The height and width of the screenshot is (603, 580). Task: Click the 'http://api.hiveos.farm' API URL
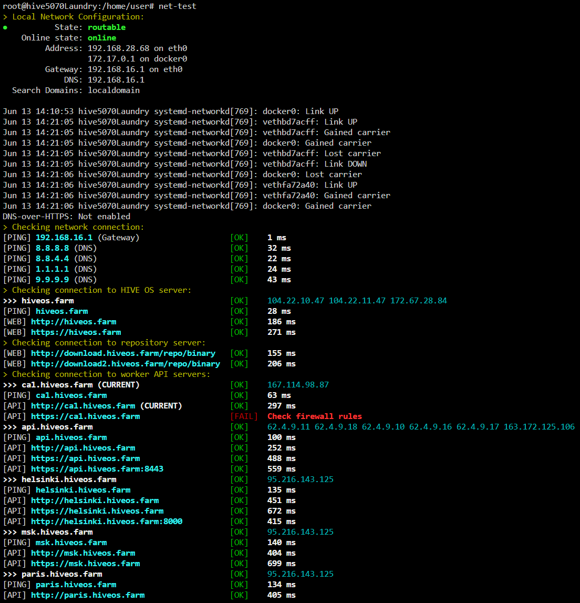(x=83, y=447)
